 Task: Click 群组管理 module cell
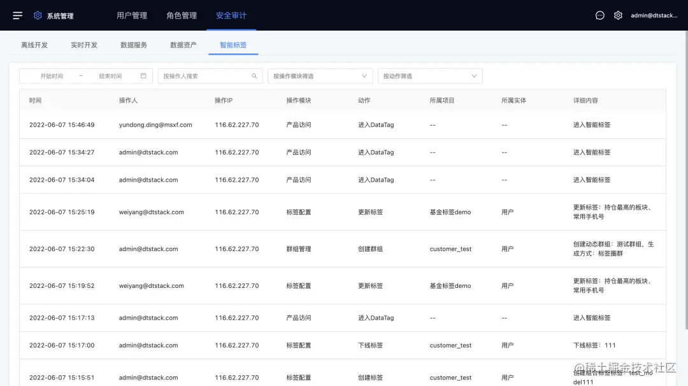(x=299, y=248)
